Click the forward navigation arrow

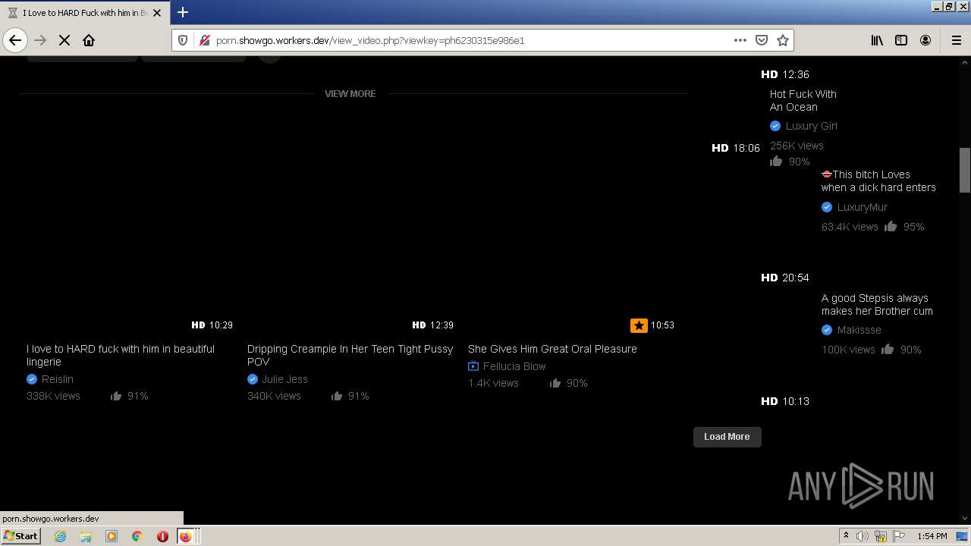click(x=40, y=40)
